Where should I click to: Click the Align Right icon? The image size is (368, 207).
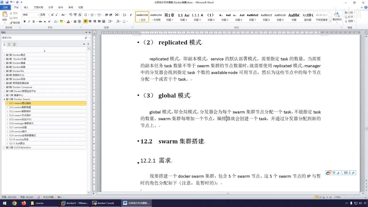click(x=95, y=21)
